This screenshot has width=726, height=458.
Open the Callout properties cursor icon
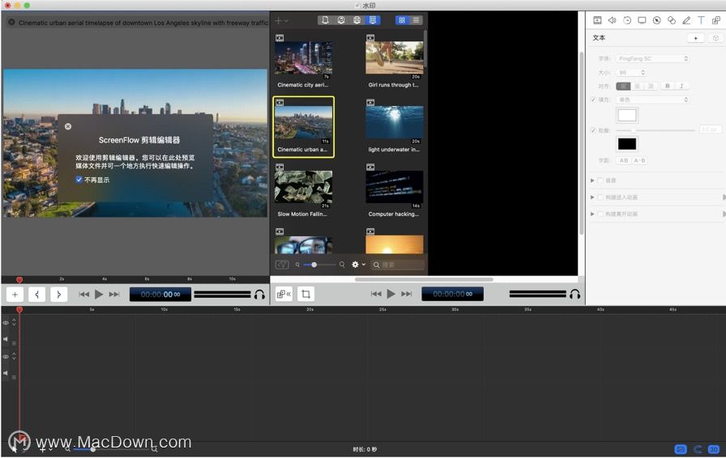click(656, 20)
